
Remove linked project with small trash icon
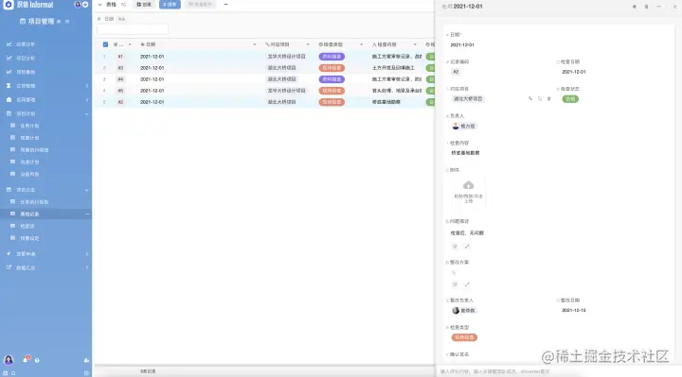[x=548, y=99]
